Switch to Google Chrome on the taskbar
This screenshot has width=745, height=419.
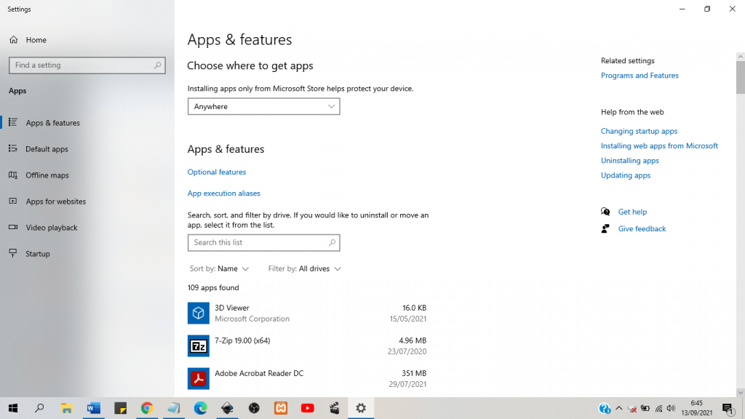pyautogui.click(x=147, y=408)
